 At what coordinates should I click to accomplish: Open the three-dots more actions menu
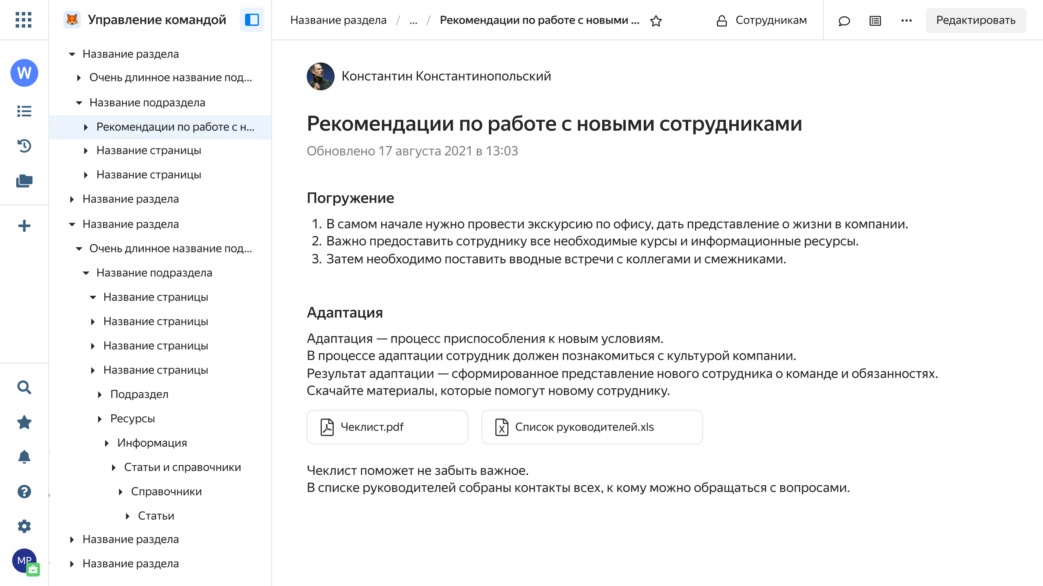(906, 20)
